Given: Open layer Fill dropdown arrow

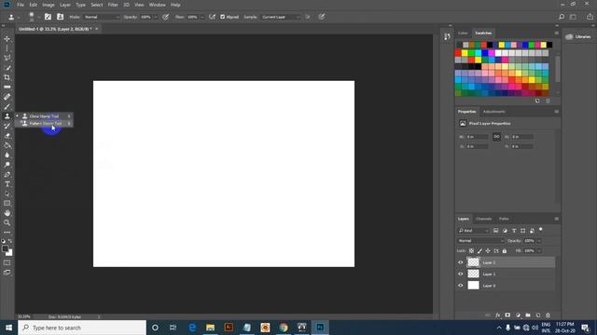Looking at the screenshot, I should click(539, 251).
